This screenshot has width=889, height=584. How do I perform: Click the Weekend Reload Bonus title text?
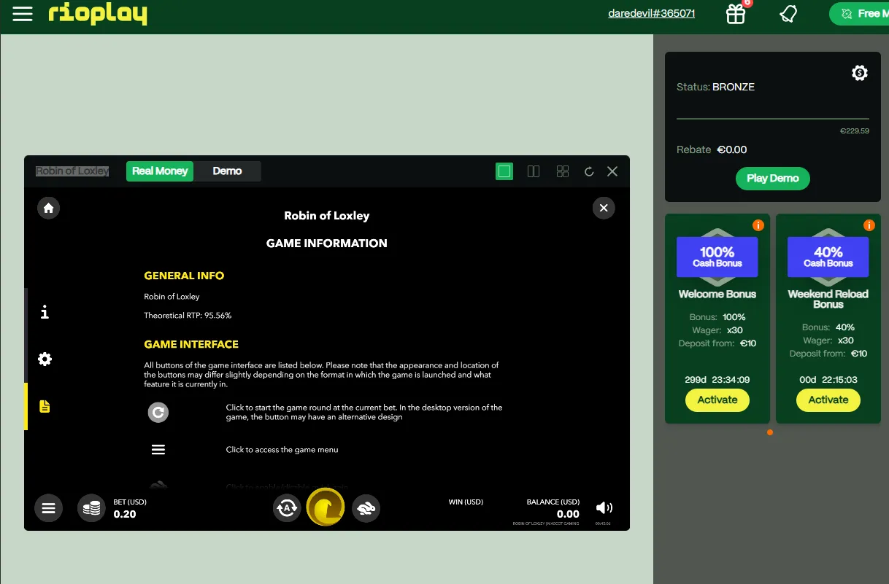828,299
